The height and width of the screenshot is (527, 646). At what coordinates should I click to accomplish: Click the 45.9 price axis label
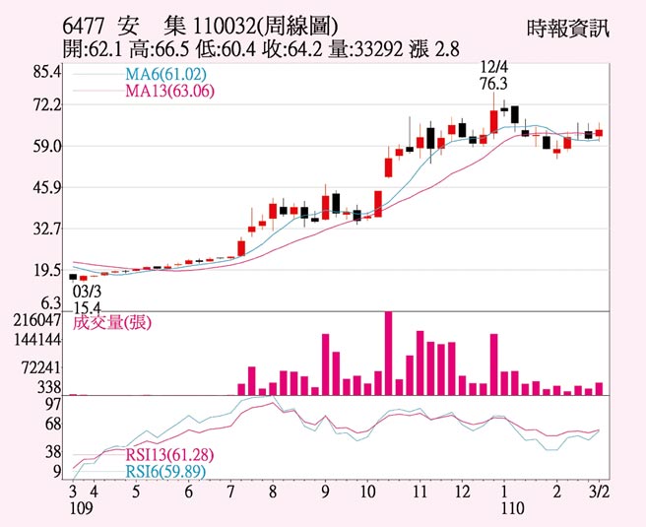tap(45, 187)
